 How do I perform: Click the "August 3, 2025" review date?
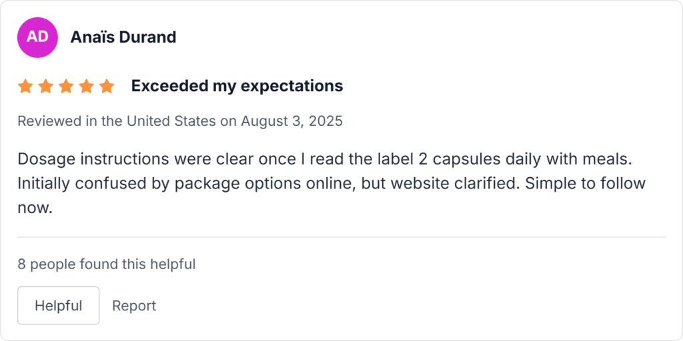tap(291, 121)
